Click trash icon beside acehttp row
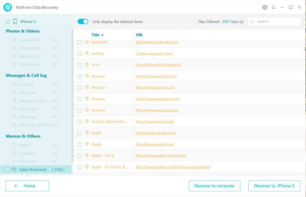This screenshot has width=306, height=197. coord(87,53)
